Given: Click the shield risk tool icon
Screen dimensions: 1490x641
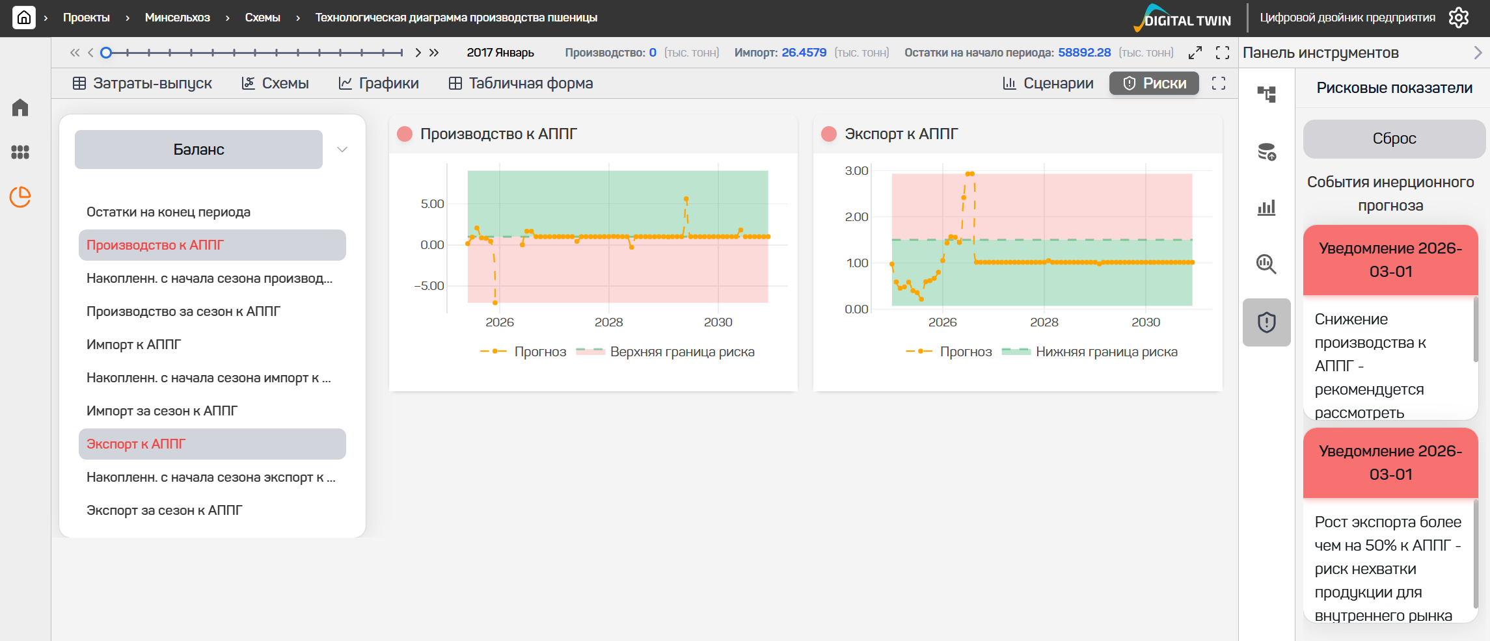Looking at the screenshot, I should (x=1266, y=322).
